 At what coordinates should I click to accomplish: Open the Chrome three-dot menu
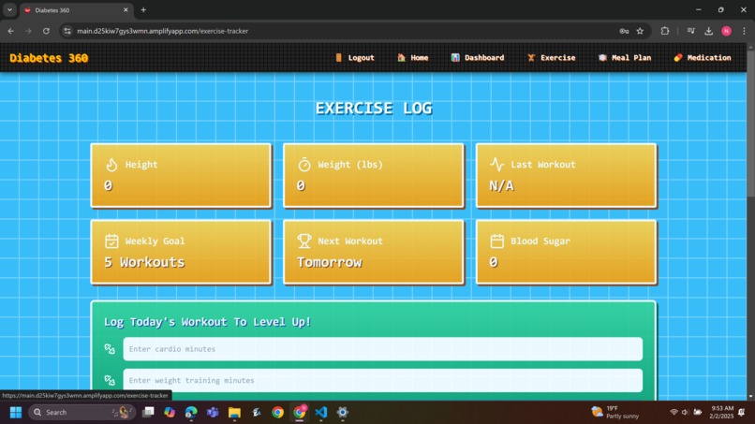(x=744, y=31)
